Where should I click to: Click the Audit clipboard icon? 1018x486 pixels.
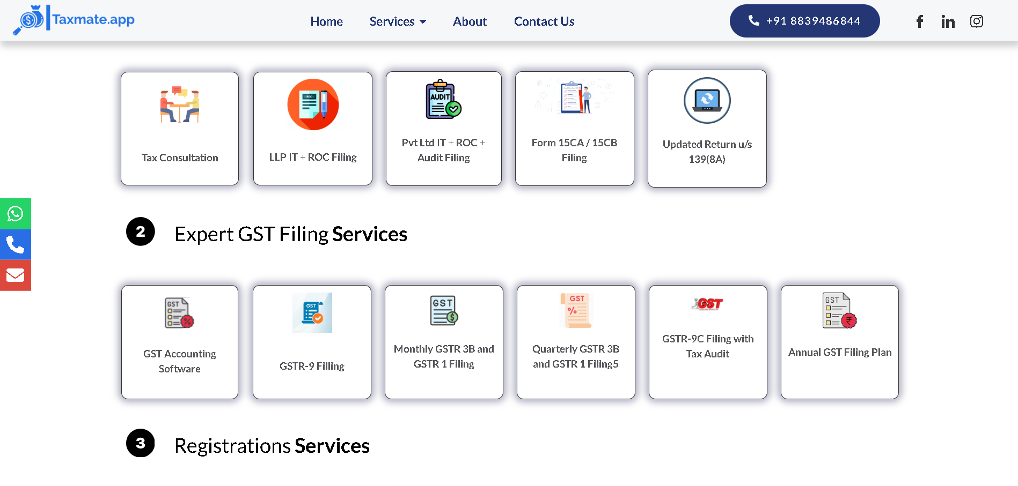(x=444, y=100)
